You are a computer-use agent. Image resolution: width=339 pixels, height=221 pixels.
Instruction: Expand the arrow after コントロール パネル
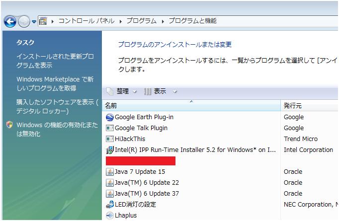tap(121, 21)
